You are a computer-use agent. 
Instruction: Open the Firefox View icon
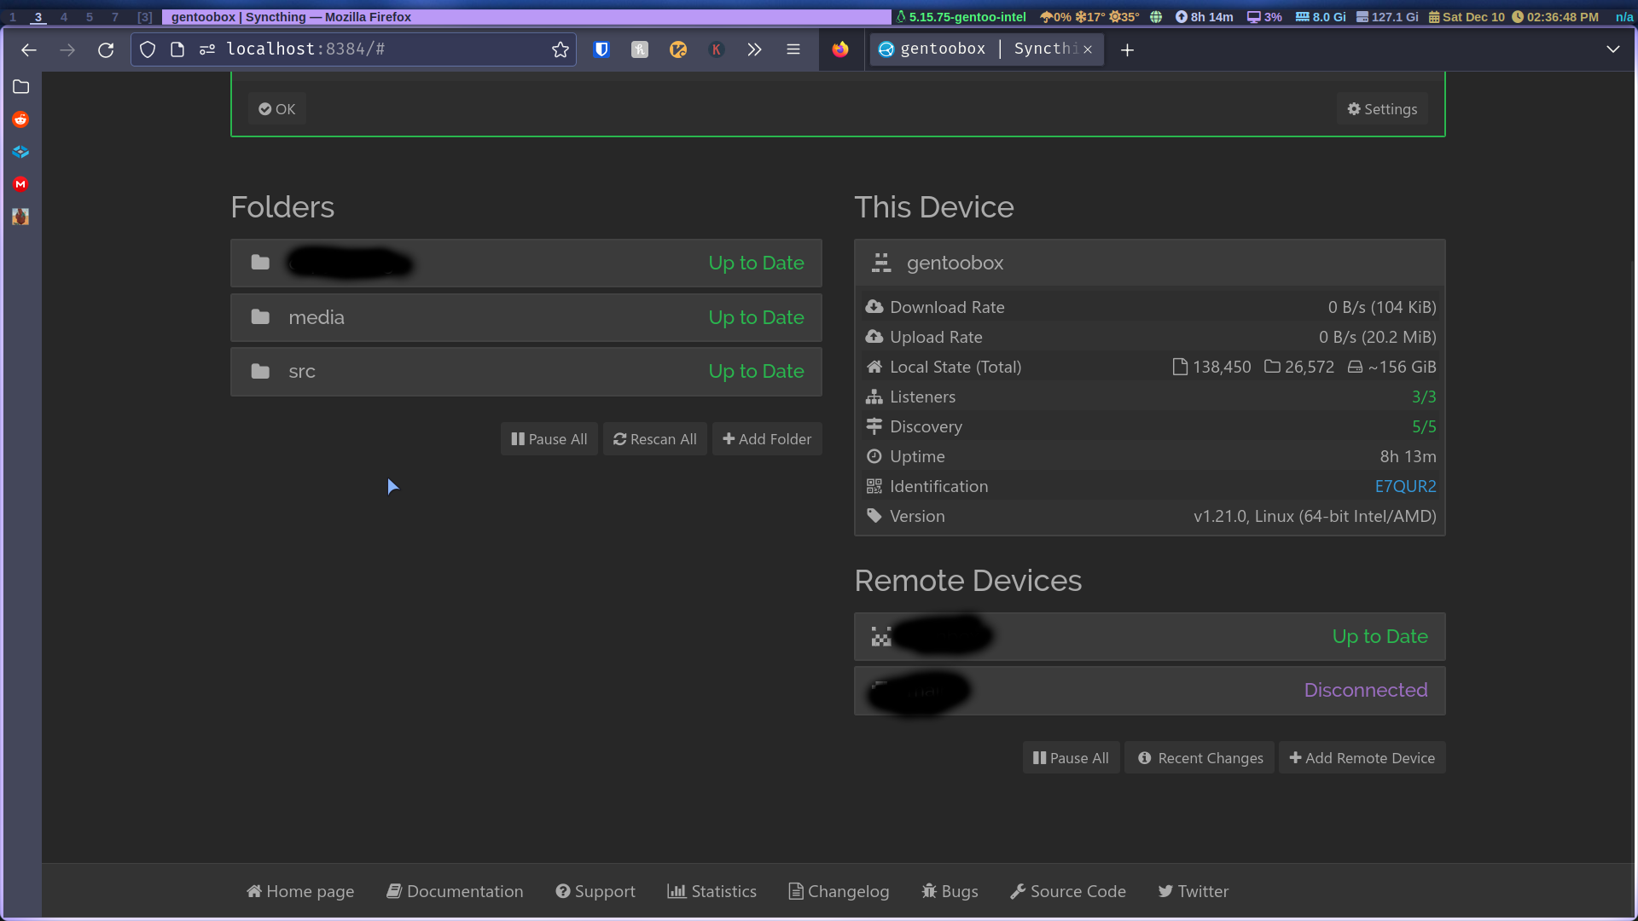840,49
